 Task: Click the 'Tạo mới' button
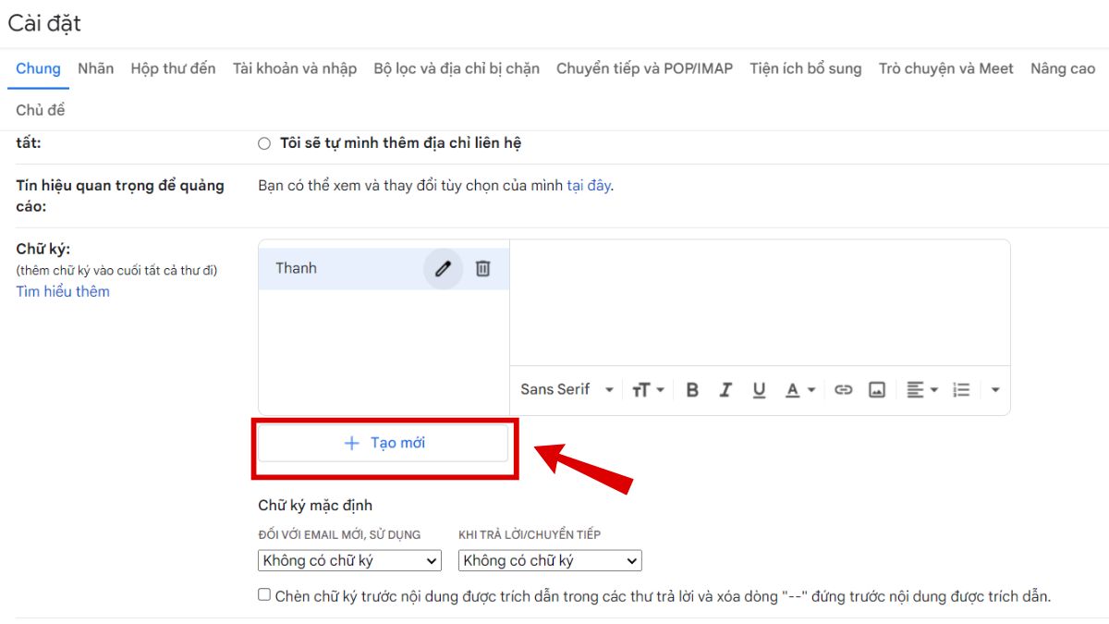(384, 443)
